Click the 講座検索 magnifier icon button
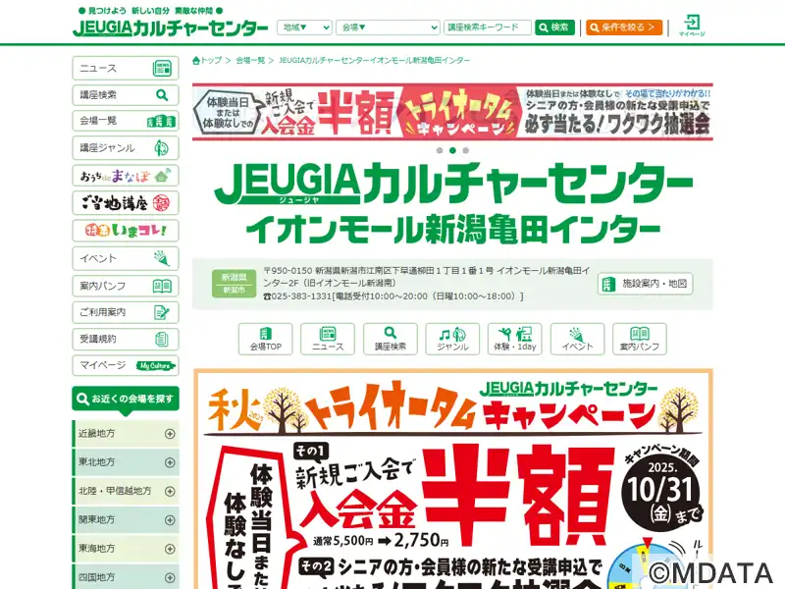This screenshot has height=589, width=785. point(390,339)
